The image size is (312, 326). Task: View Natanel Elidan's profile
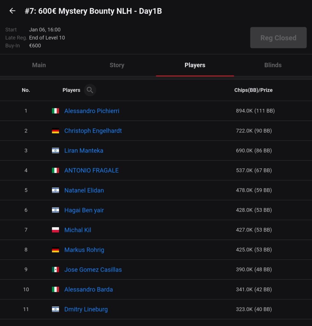tap(84, 190)
